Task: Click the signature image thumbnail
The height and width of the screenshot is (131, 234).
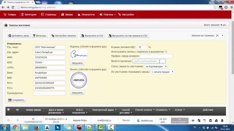Action: [79, 54]
